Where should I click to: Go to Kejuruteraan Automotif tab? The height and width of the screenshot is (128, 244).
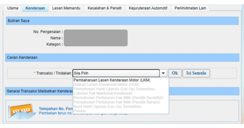148,8
